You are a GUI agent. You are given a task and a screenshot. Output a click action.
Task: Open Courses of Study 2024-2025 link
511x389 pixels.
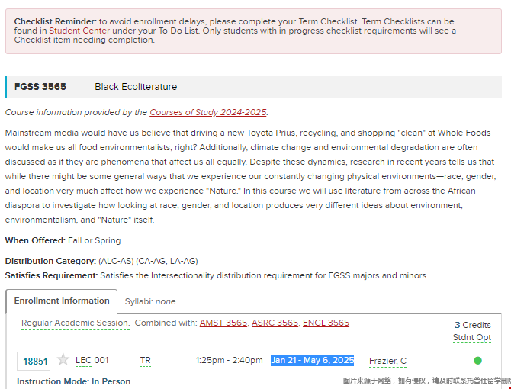pos(208,112)
